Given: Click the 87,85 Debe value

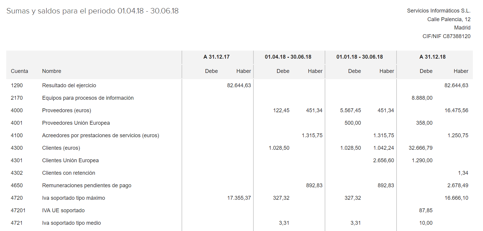Looking at the screenshot, I should [426, 210].
